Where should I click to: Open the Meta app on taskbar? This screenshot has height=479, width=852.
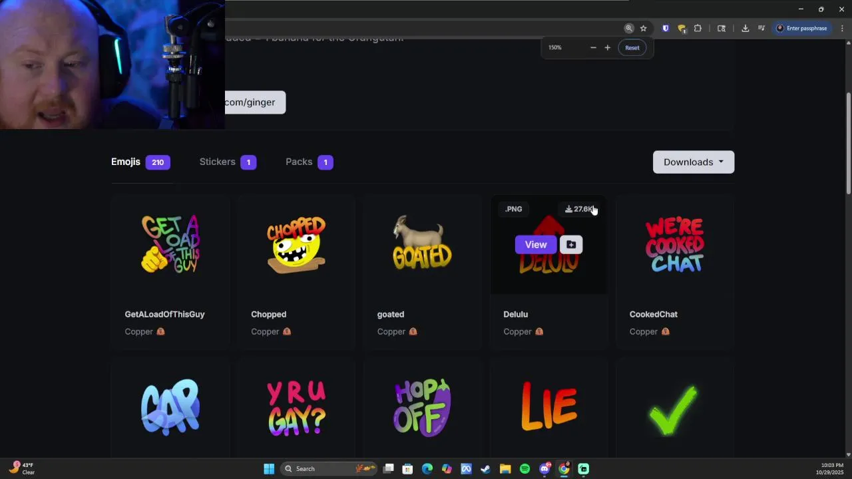tap(466, 469)
